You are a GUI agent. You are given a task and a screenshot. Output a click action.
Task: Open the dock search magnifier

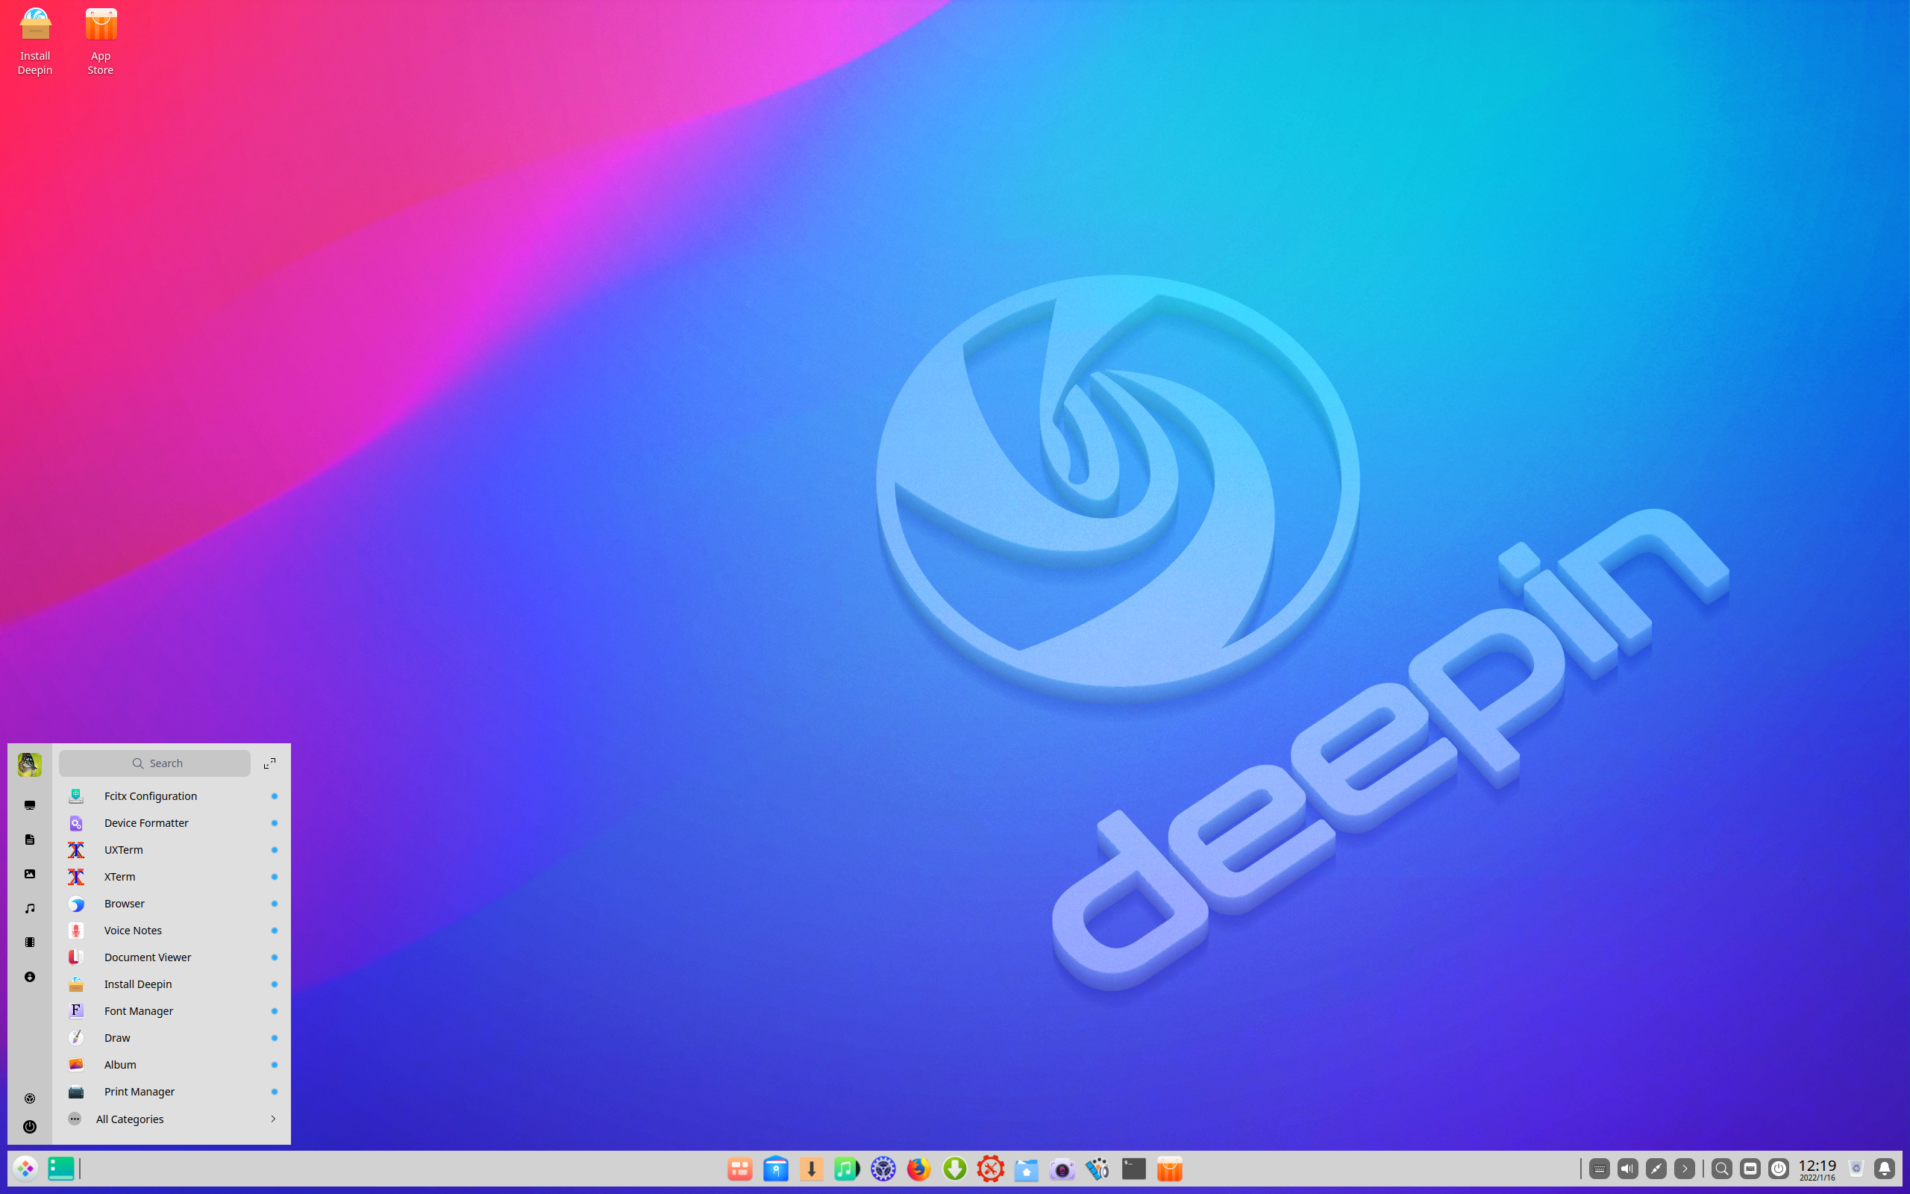click(1721, 1169)
